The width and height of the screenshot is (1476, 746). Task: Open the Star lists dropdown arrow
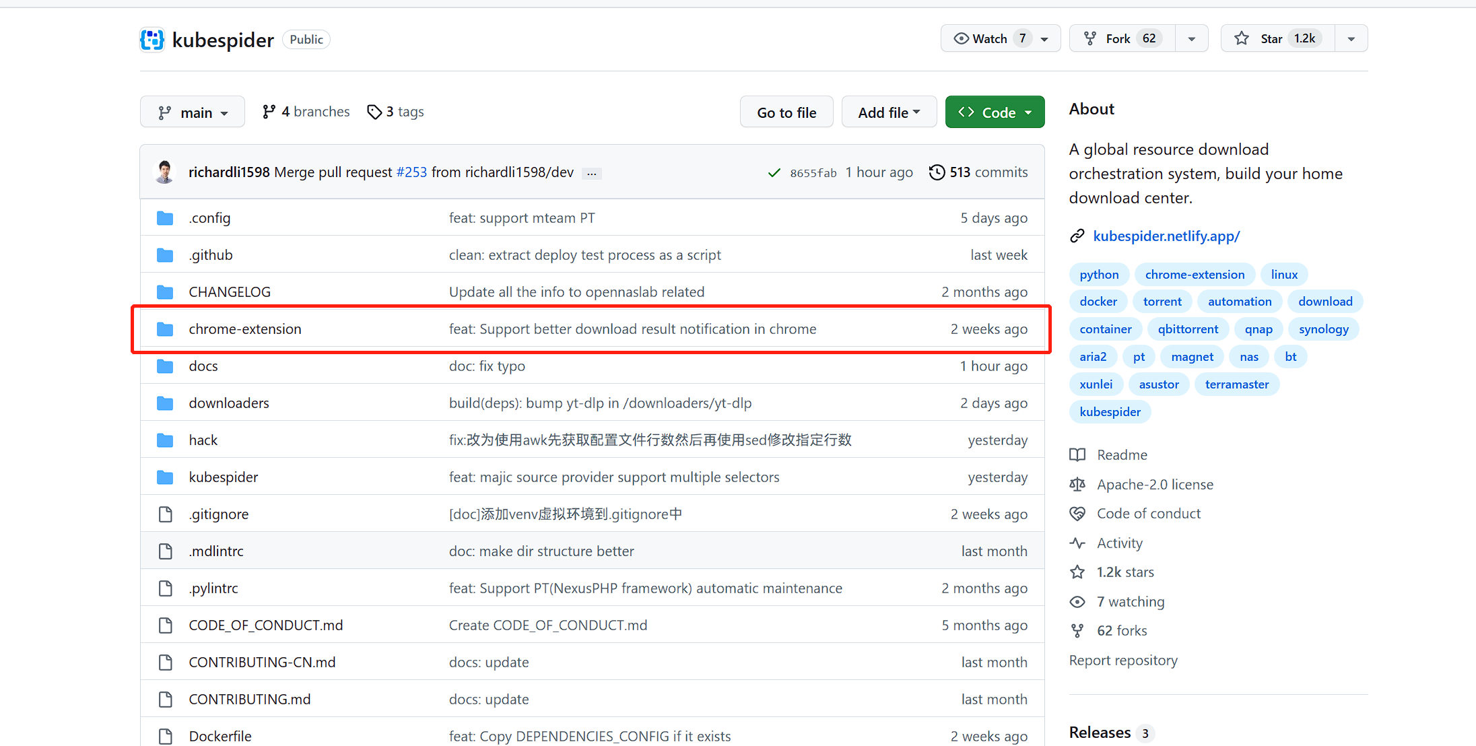1351,39
